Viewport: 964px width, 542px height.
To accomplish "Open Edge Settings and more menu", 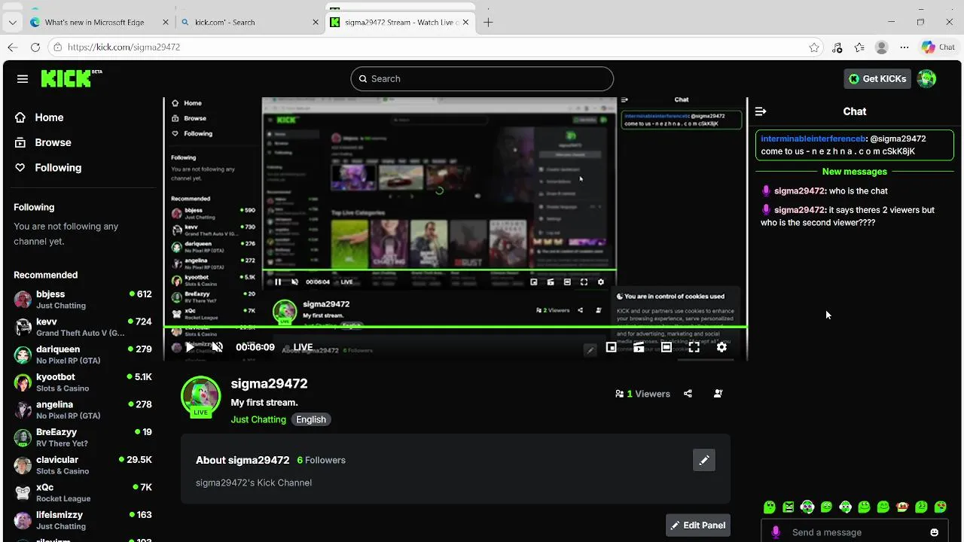I will click(x=905, y=47).
